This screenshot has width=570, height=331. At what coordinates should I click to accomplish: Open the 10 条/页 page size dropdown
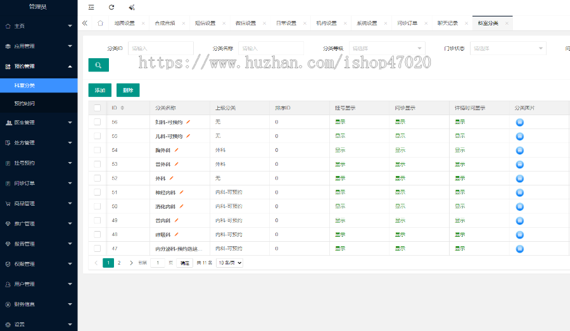point(229,263)
